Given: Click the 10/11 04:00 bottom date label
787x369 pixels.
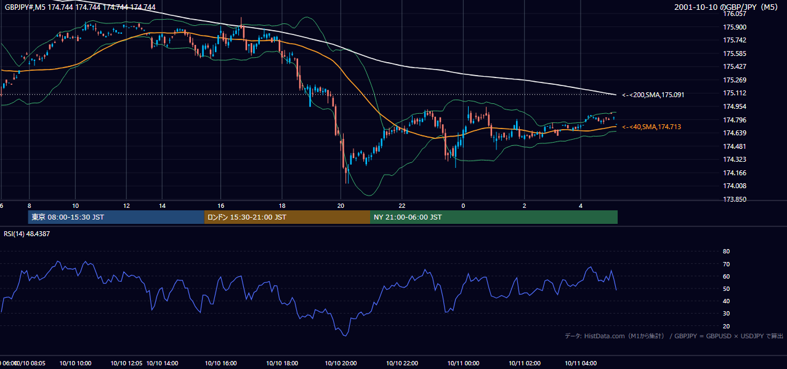Looking at the screenshot, I should point(581,363).
